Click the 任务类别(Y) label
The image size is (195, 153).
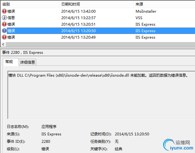pyautogui.click(x=101, y=142)
